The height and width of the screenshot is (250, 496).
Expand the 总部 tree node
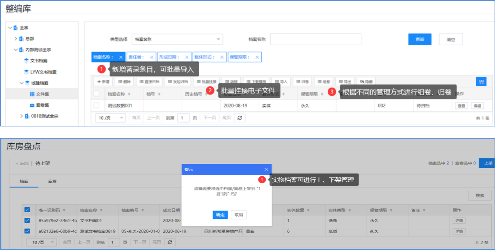[16, 38]
